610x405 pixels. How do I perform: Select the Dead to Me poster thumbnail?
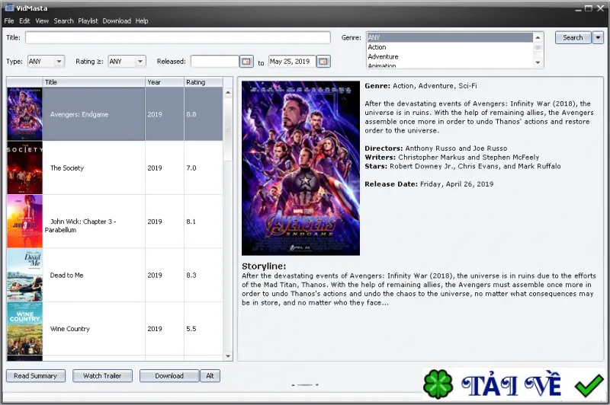pyautogui.click(x=24, y=275)
